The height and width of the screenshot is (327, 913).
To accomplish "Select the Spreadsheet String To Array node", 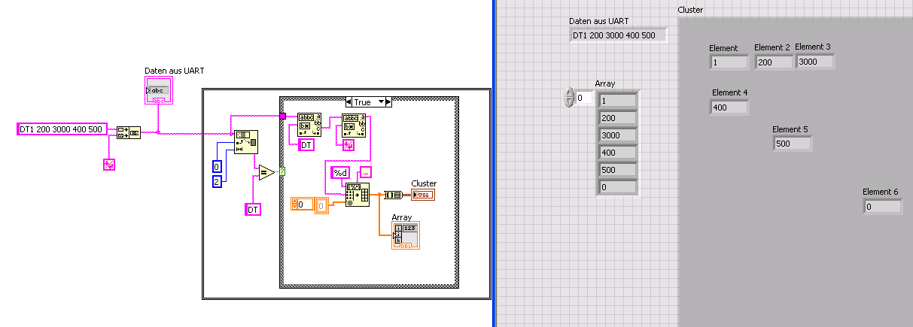I will click(358, 195).
